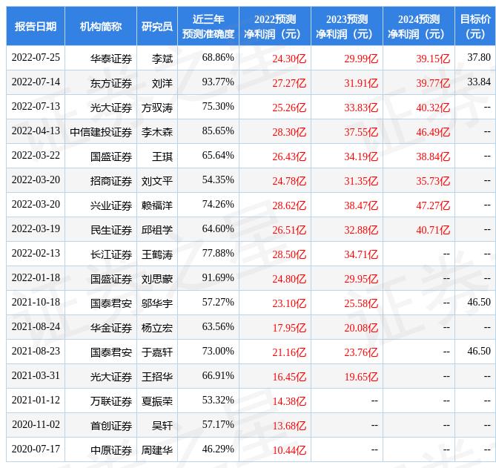Click the 2020-11-02 report date
The image size is (496, 468).
click(x=35, y=426)
